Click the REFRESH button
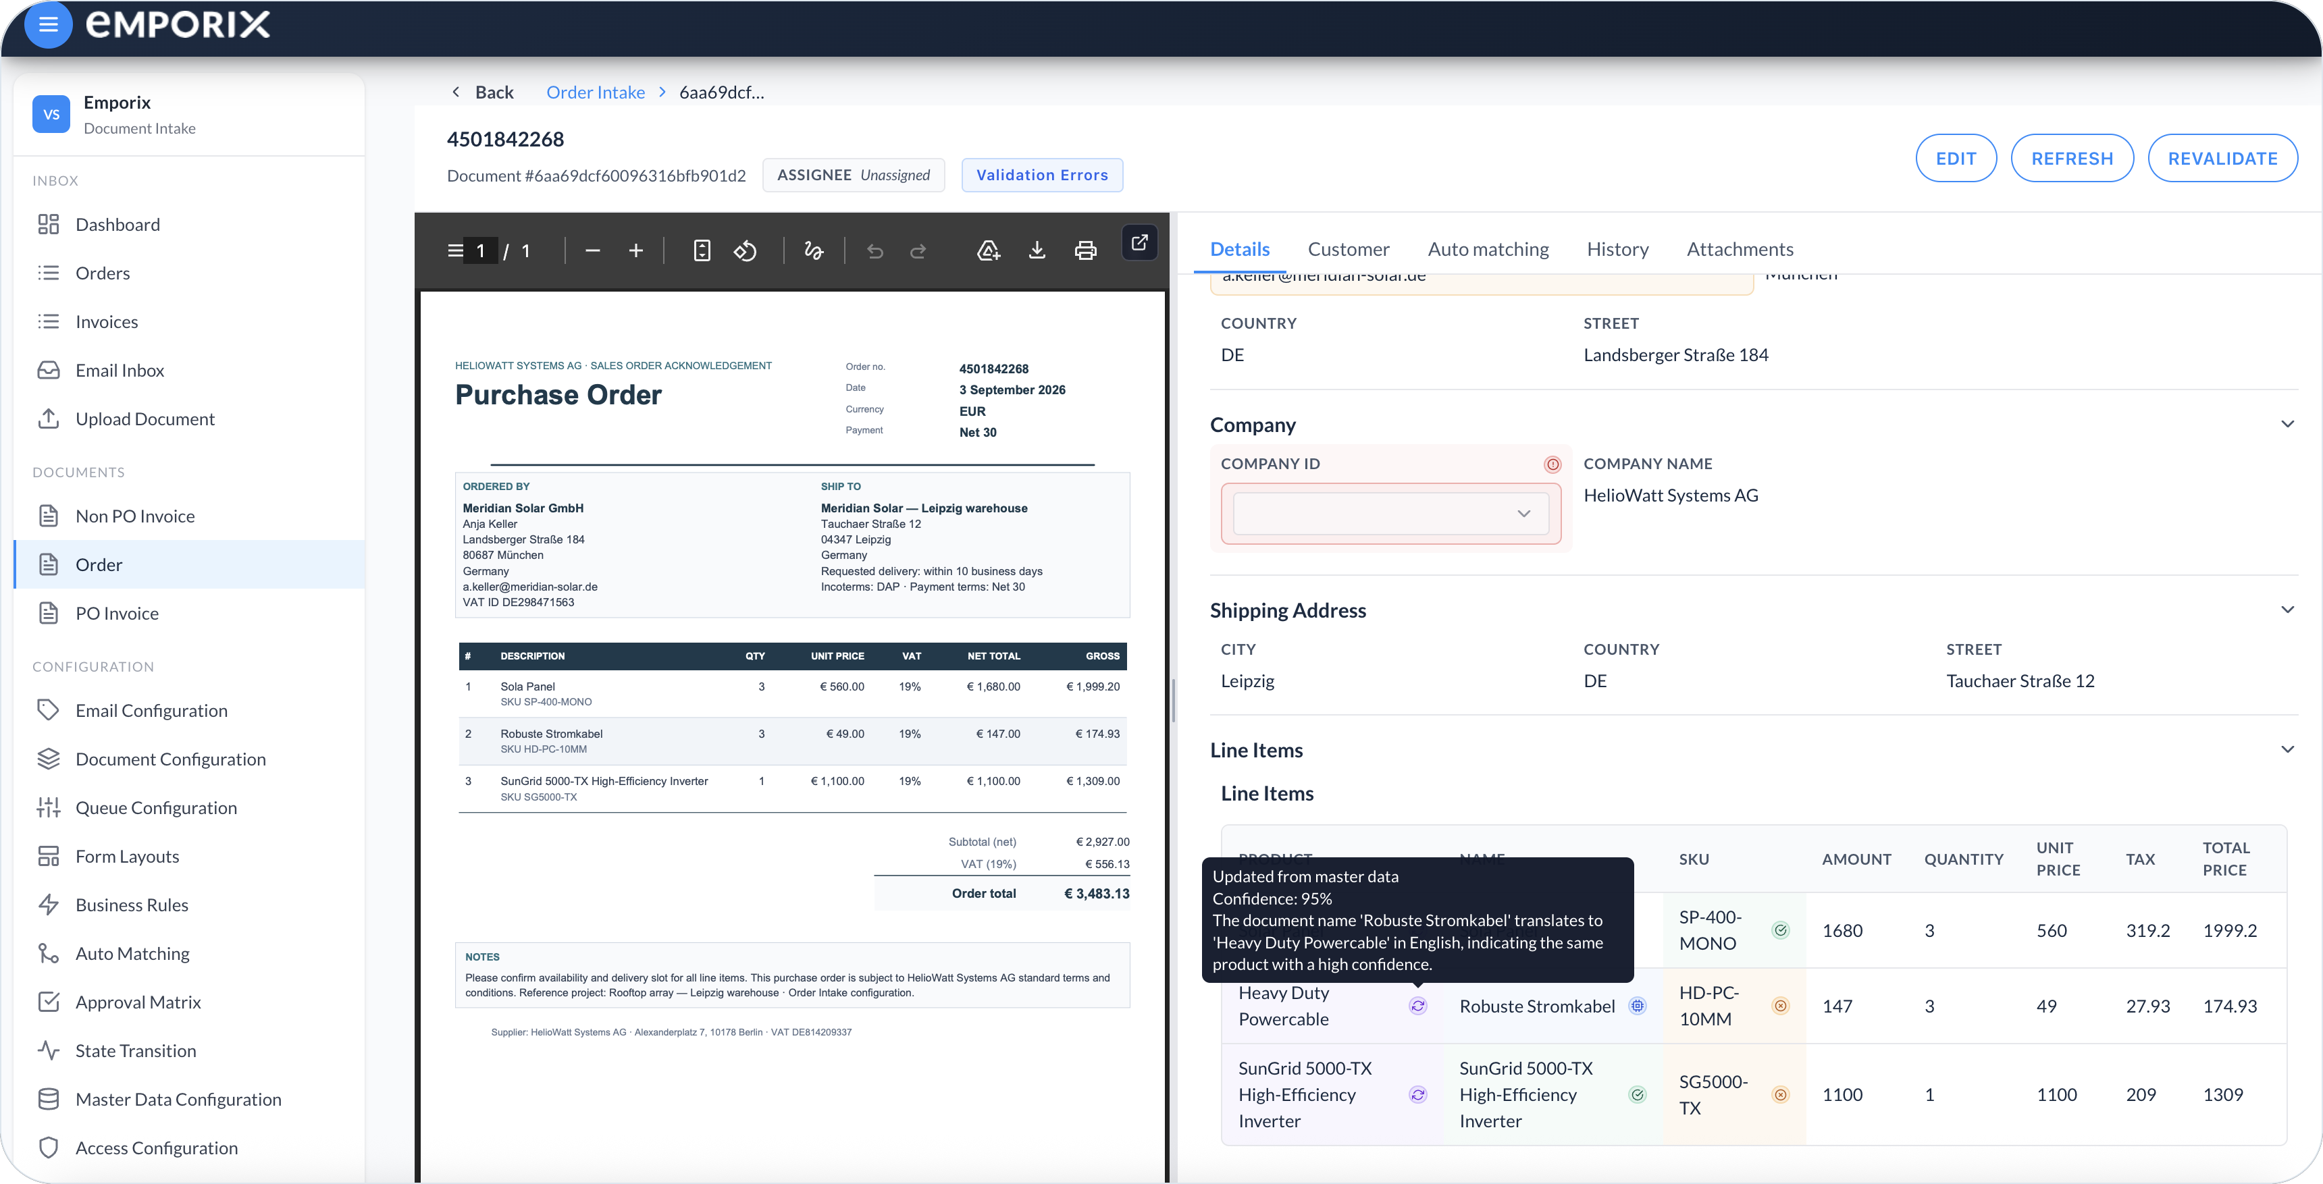Viewport: 2323px width, 1184px height. tap(2071, 158)
